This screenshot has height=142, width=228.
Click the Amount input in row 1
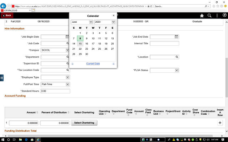(24, 123)
